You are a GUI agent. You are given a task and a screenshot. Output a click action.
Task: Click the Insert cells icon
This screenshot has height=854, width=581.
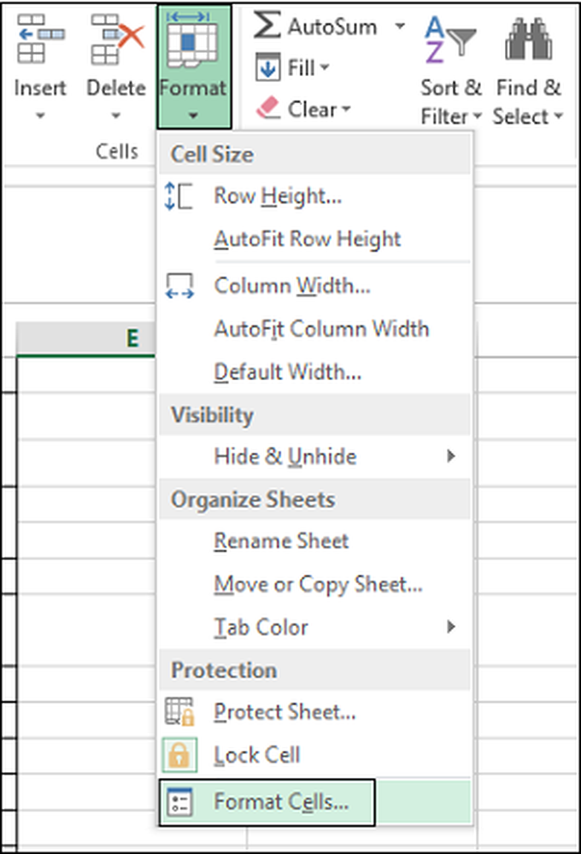point(40,41)
